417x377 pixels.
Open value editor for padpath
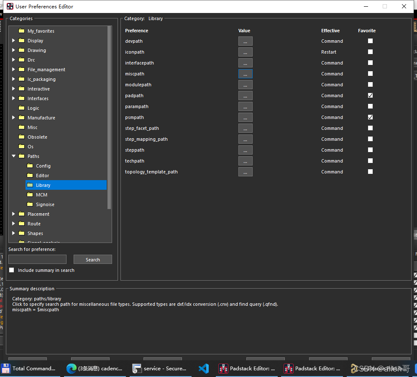[x=245, y=96]
